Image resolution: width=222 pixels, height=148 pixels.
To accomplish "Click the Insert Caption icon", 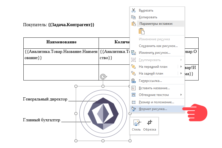I will click(x=134, y=88).
